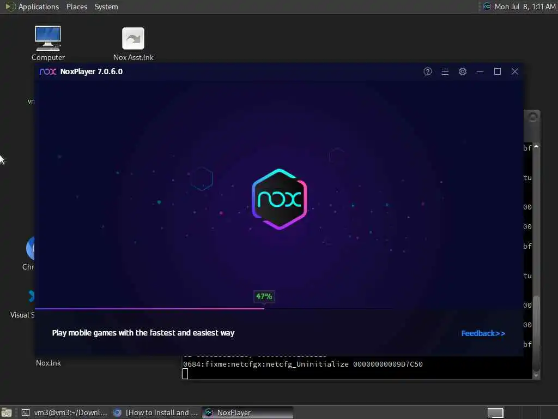
Task: Click the purple loading progress bar
Action: click(x=149, y=309)
